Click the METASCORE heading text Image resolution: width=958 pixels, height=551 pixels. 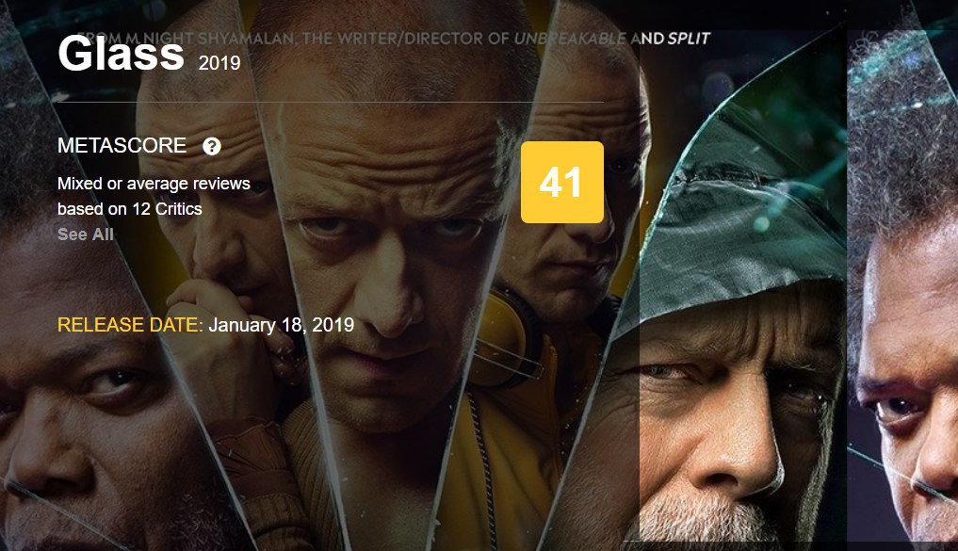(x=122, y=145)
